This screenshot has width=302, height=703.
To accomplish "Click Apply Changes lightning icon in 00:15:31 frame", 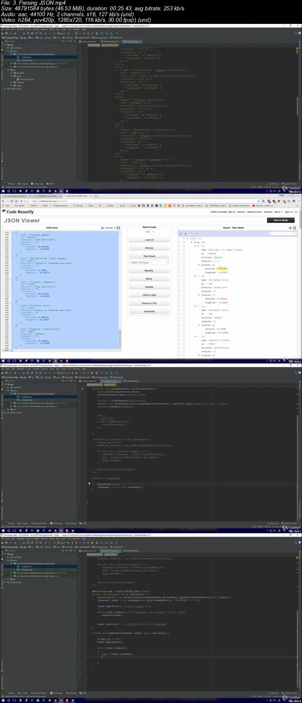I will (x=72, y=373).
